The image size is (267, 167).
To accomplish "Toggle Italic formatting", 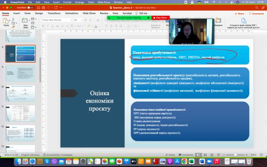I will [x=48, y=26].
